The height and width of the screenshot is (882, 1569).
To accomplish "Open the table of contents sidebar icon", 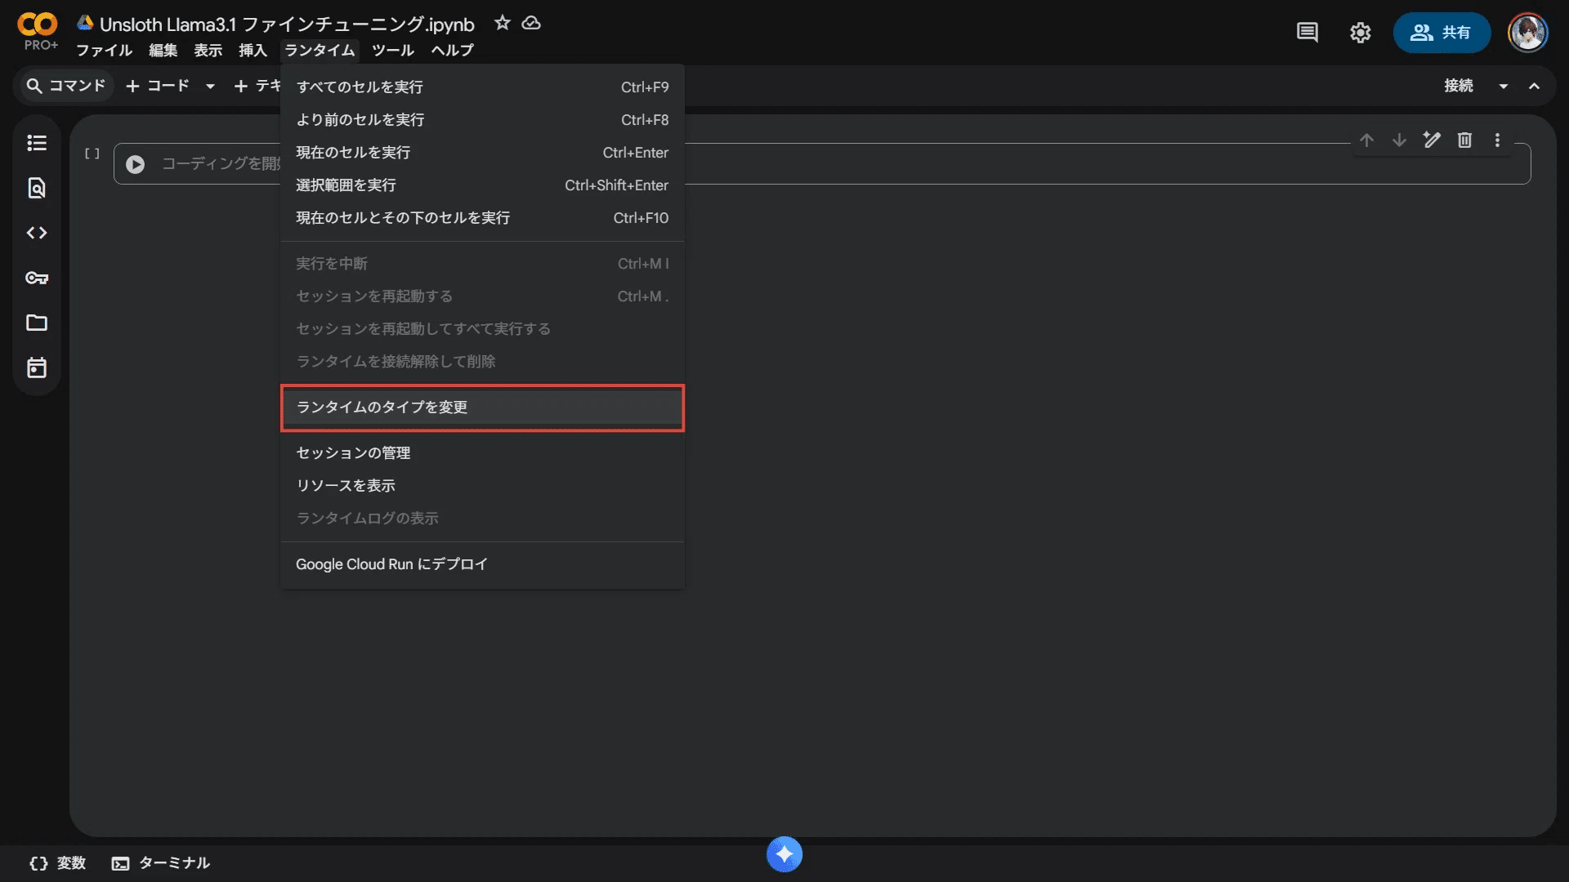I will point(37,143).
